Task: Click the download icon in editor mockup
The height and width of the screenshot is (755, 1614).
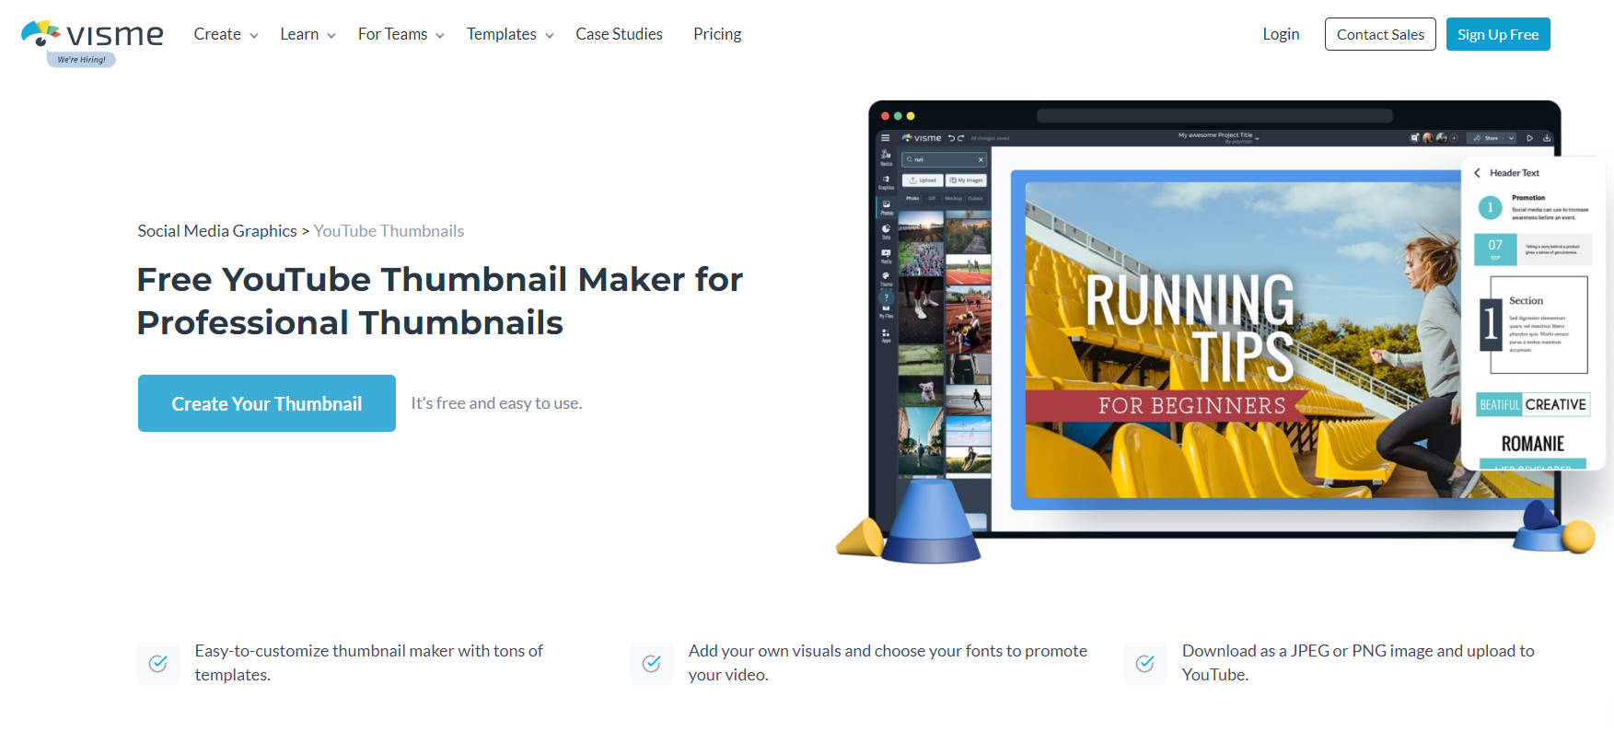Action: (x=1547, y=138)
